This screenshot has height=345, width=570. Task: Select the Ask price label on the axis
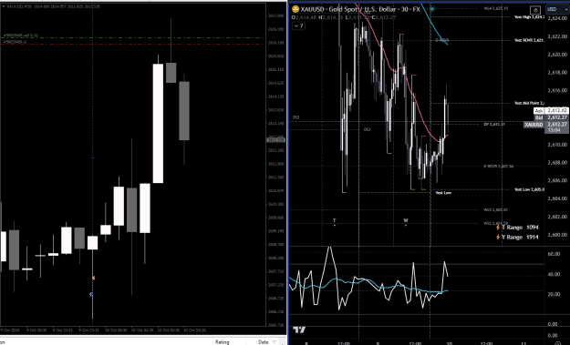(539, 111)
